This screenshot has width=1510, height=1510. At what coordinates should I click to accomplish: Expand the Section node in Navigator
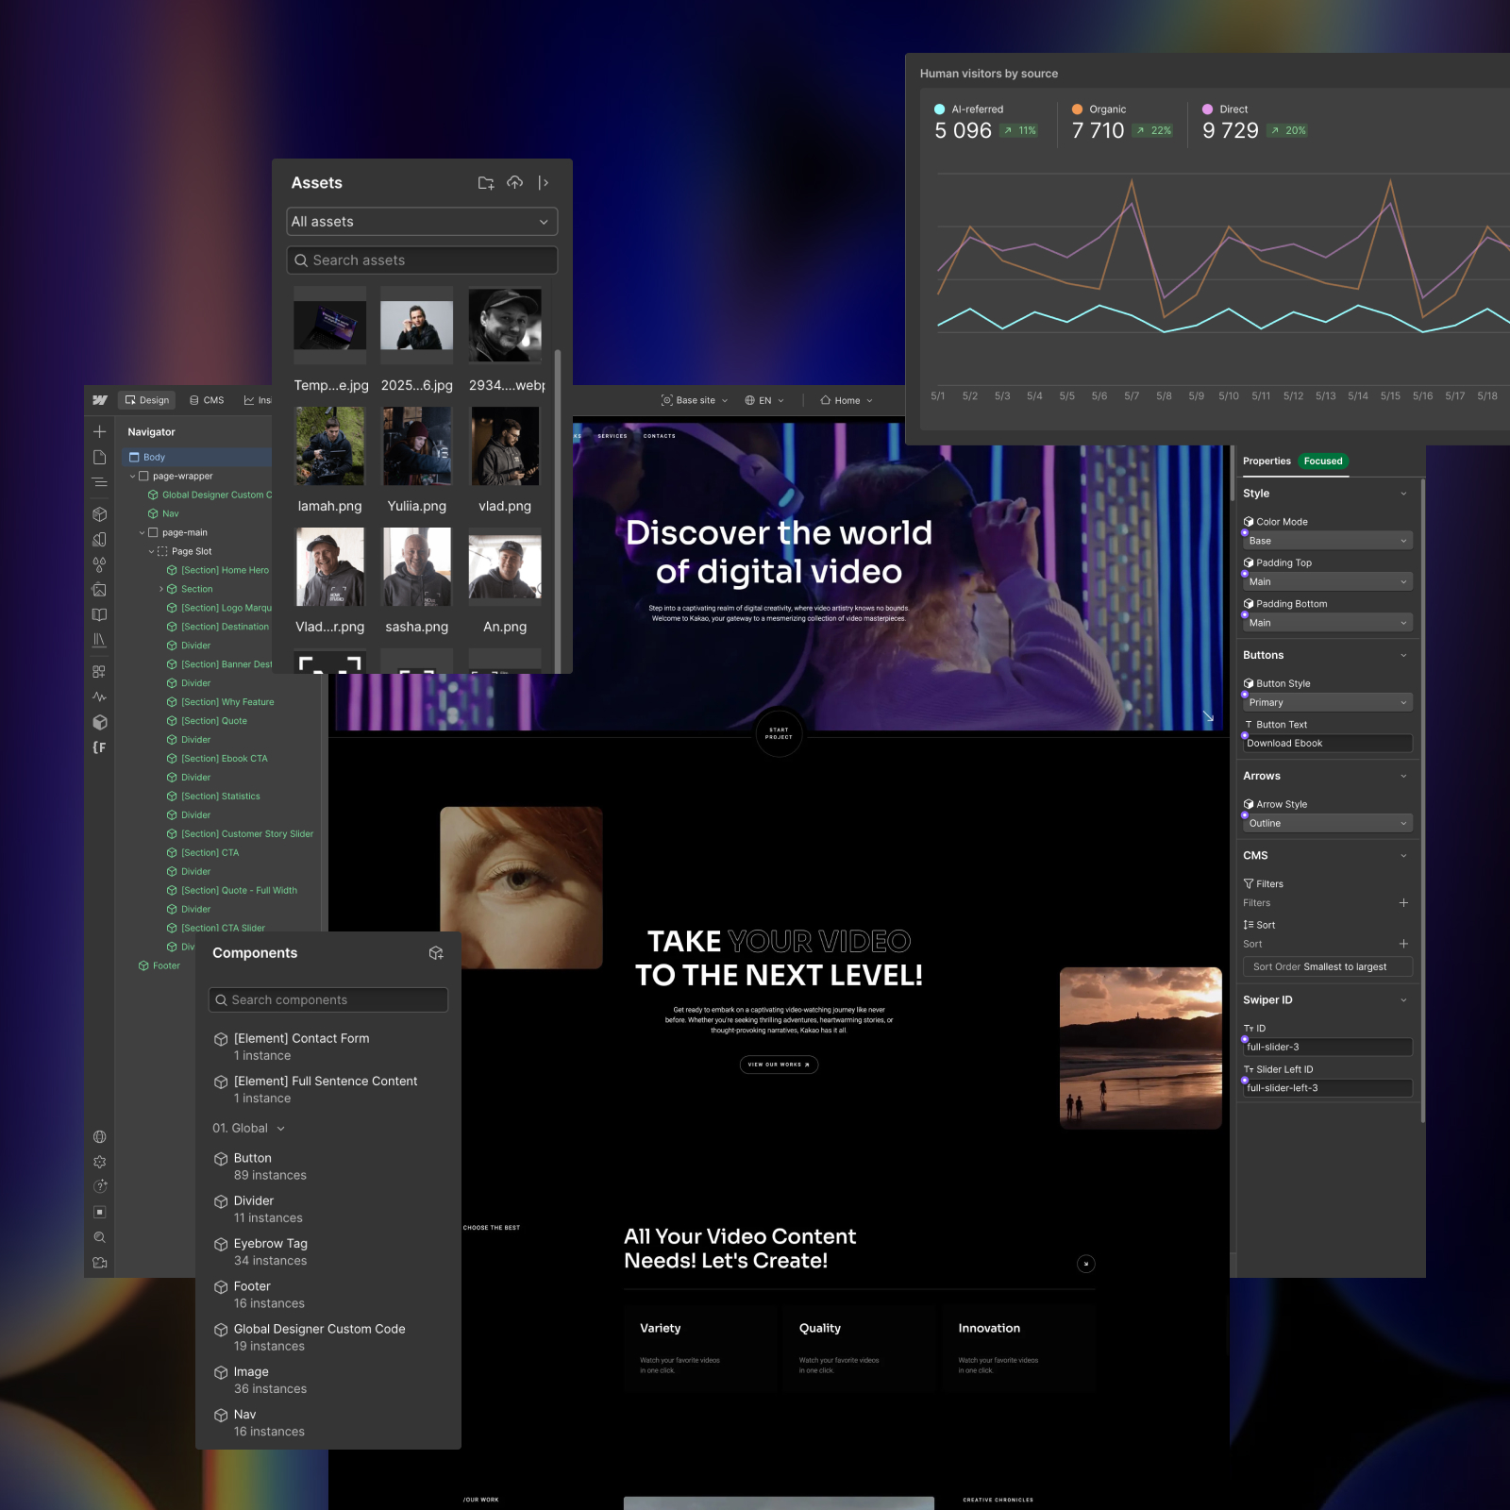pos(161,589)
